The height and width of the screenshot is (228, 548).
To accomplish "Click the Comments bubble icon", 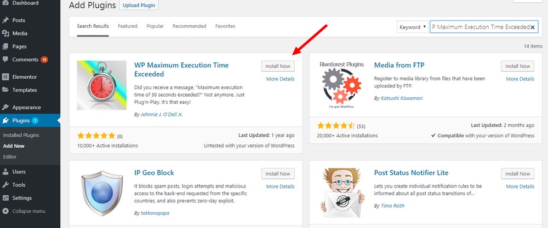I will pyautogui.click(x=5, y=60).
